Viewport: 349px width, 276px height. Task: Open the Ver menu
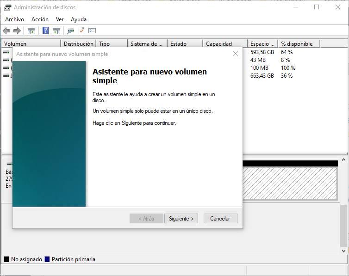60,19
